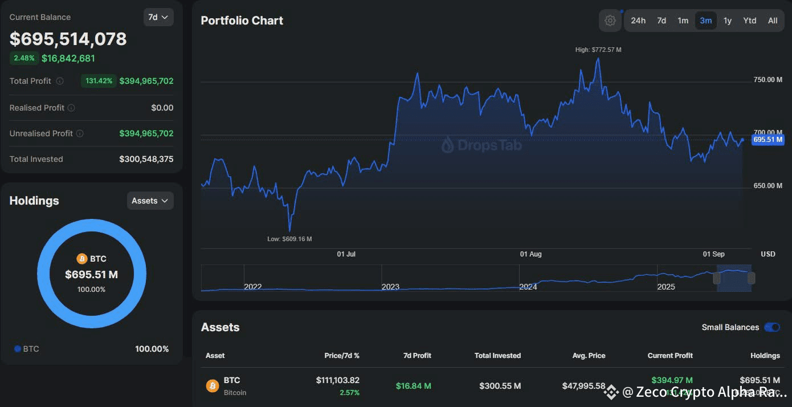792x407 pixels.
Task: Sort by 7d Profit column header
Action: coord(418,356)
